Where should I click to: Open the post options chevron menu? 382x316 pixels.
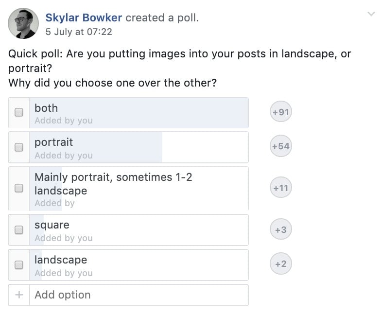click(x=371, y=14)
